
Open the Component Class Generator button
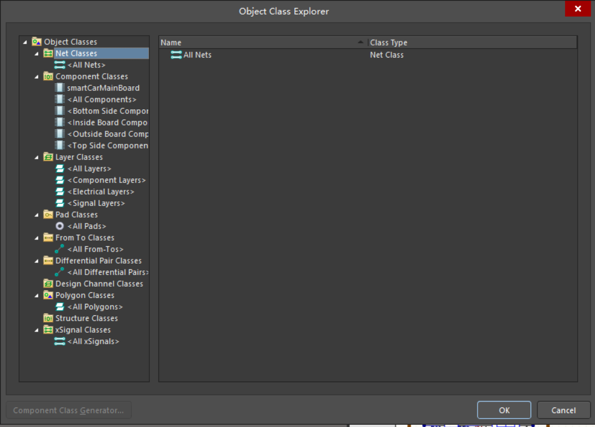[69, 410]
